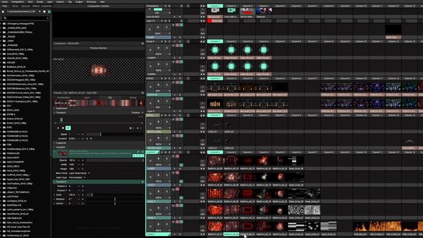
Task: Switch to the Effects browser tab
Action: 36,6
